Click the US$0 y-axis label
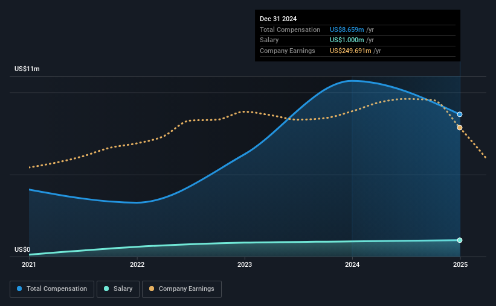 click(22, 249)
